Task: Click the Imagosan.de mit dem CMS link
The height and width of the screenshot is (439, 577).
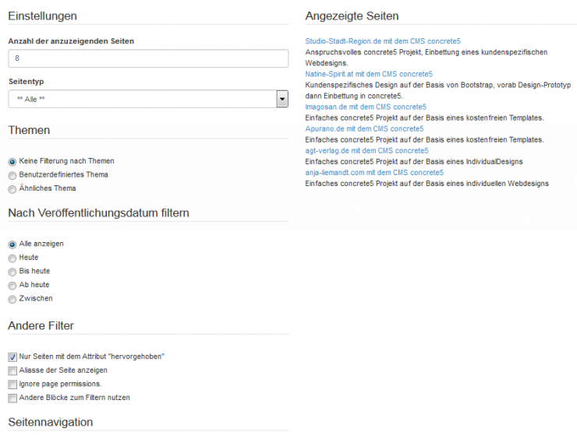Action: point(366,107)
